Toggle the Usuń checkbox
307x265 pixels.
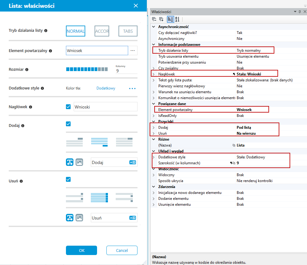(x=68, y=179)
